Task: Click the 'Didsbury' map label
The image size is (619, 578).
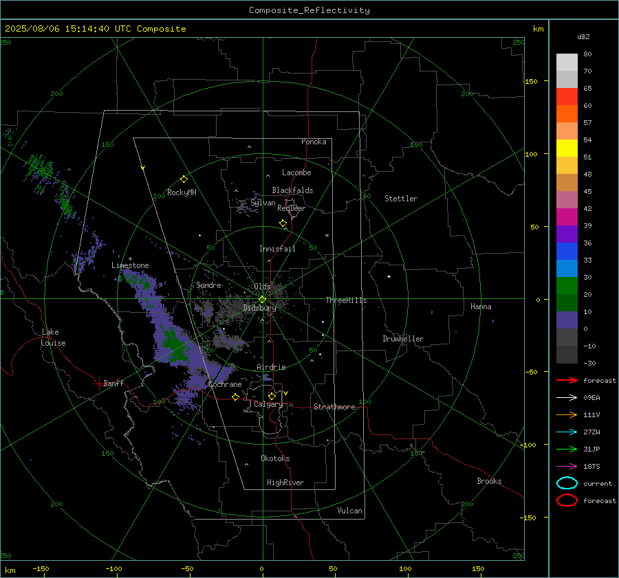Action: click(259, 308)
